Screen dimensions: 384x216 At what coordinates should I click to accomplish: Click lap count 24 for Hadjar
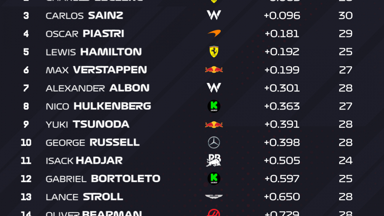346,160
